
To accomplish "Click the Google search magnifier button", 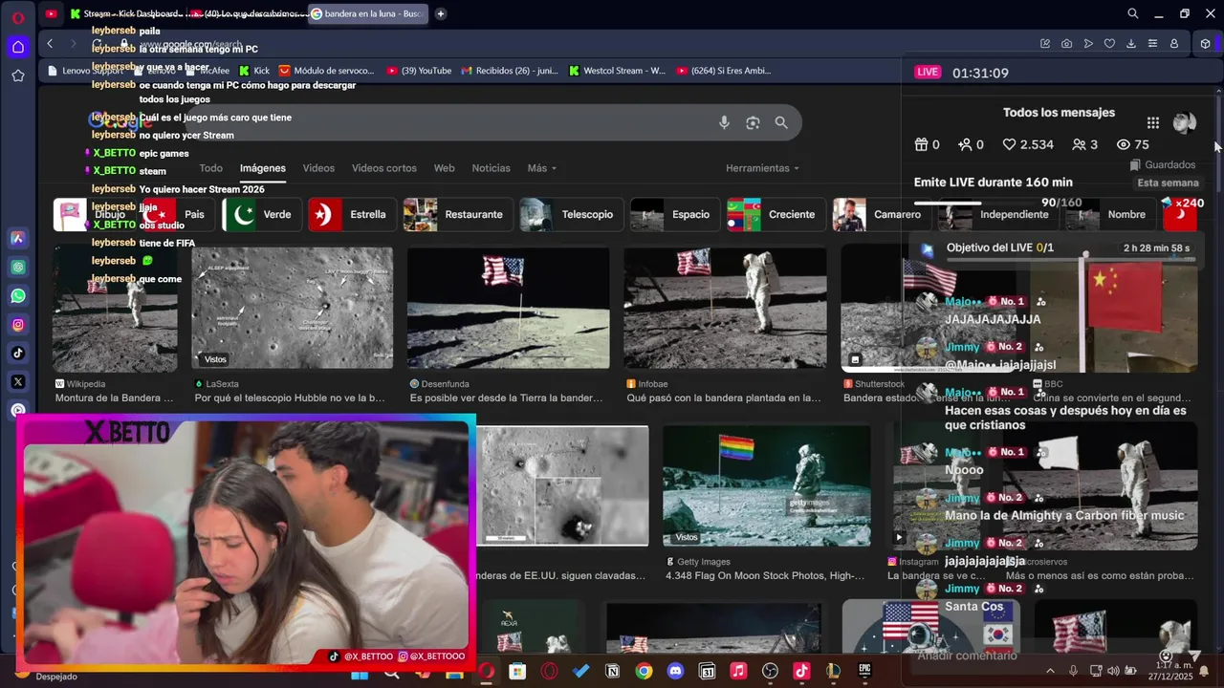I will (x=781, y=122).
